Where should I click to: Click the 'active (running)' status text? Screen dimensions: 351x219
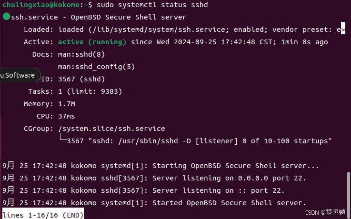tap(92, 42)
